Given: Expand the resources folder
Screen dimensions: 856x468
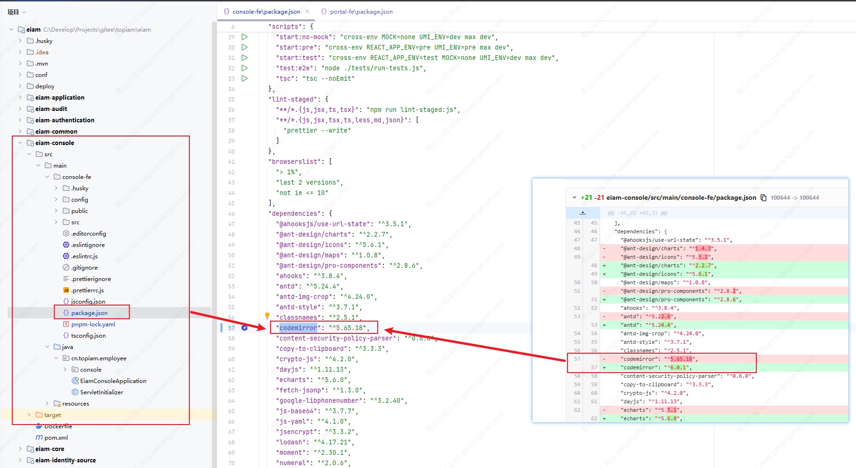Looking at the screenshot, I should [x=47, y=403].
